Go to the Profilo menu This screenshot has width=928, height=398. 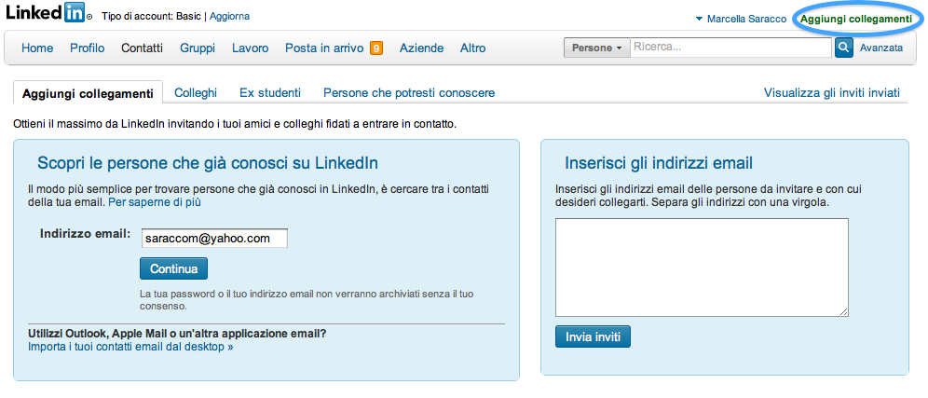point(87,48)
